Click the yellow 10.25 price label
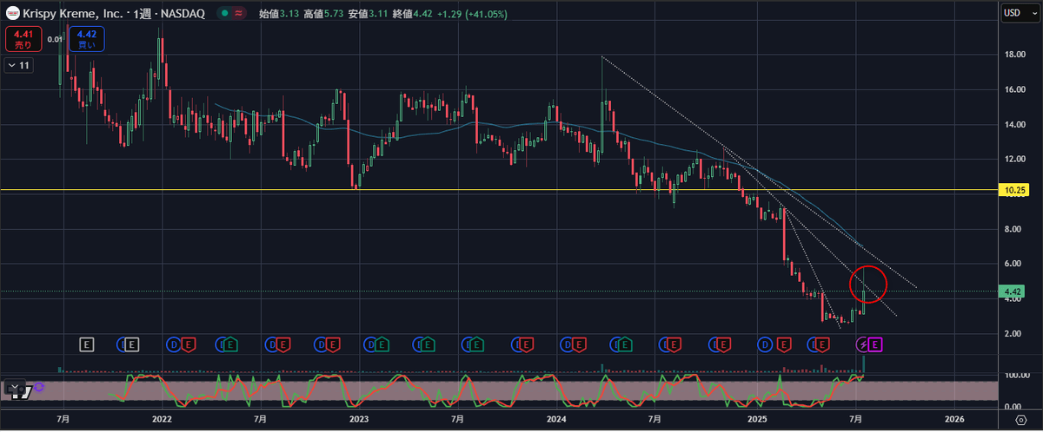Viewport: 1043px width, 432px height. (1013, 189)
